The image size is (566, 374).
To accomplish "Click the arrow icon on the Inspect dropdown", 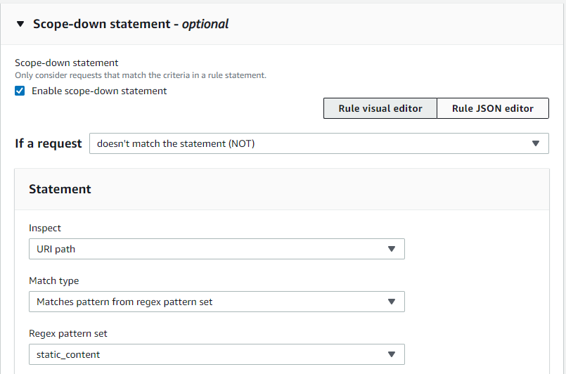I will (x=392, y=249).
